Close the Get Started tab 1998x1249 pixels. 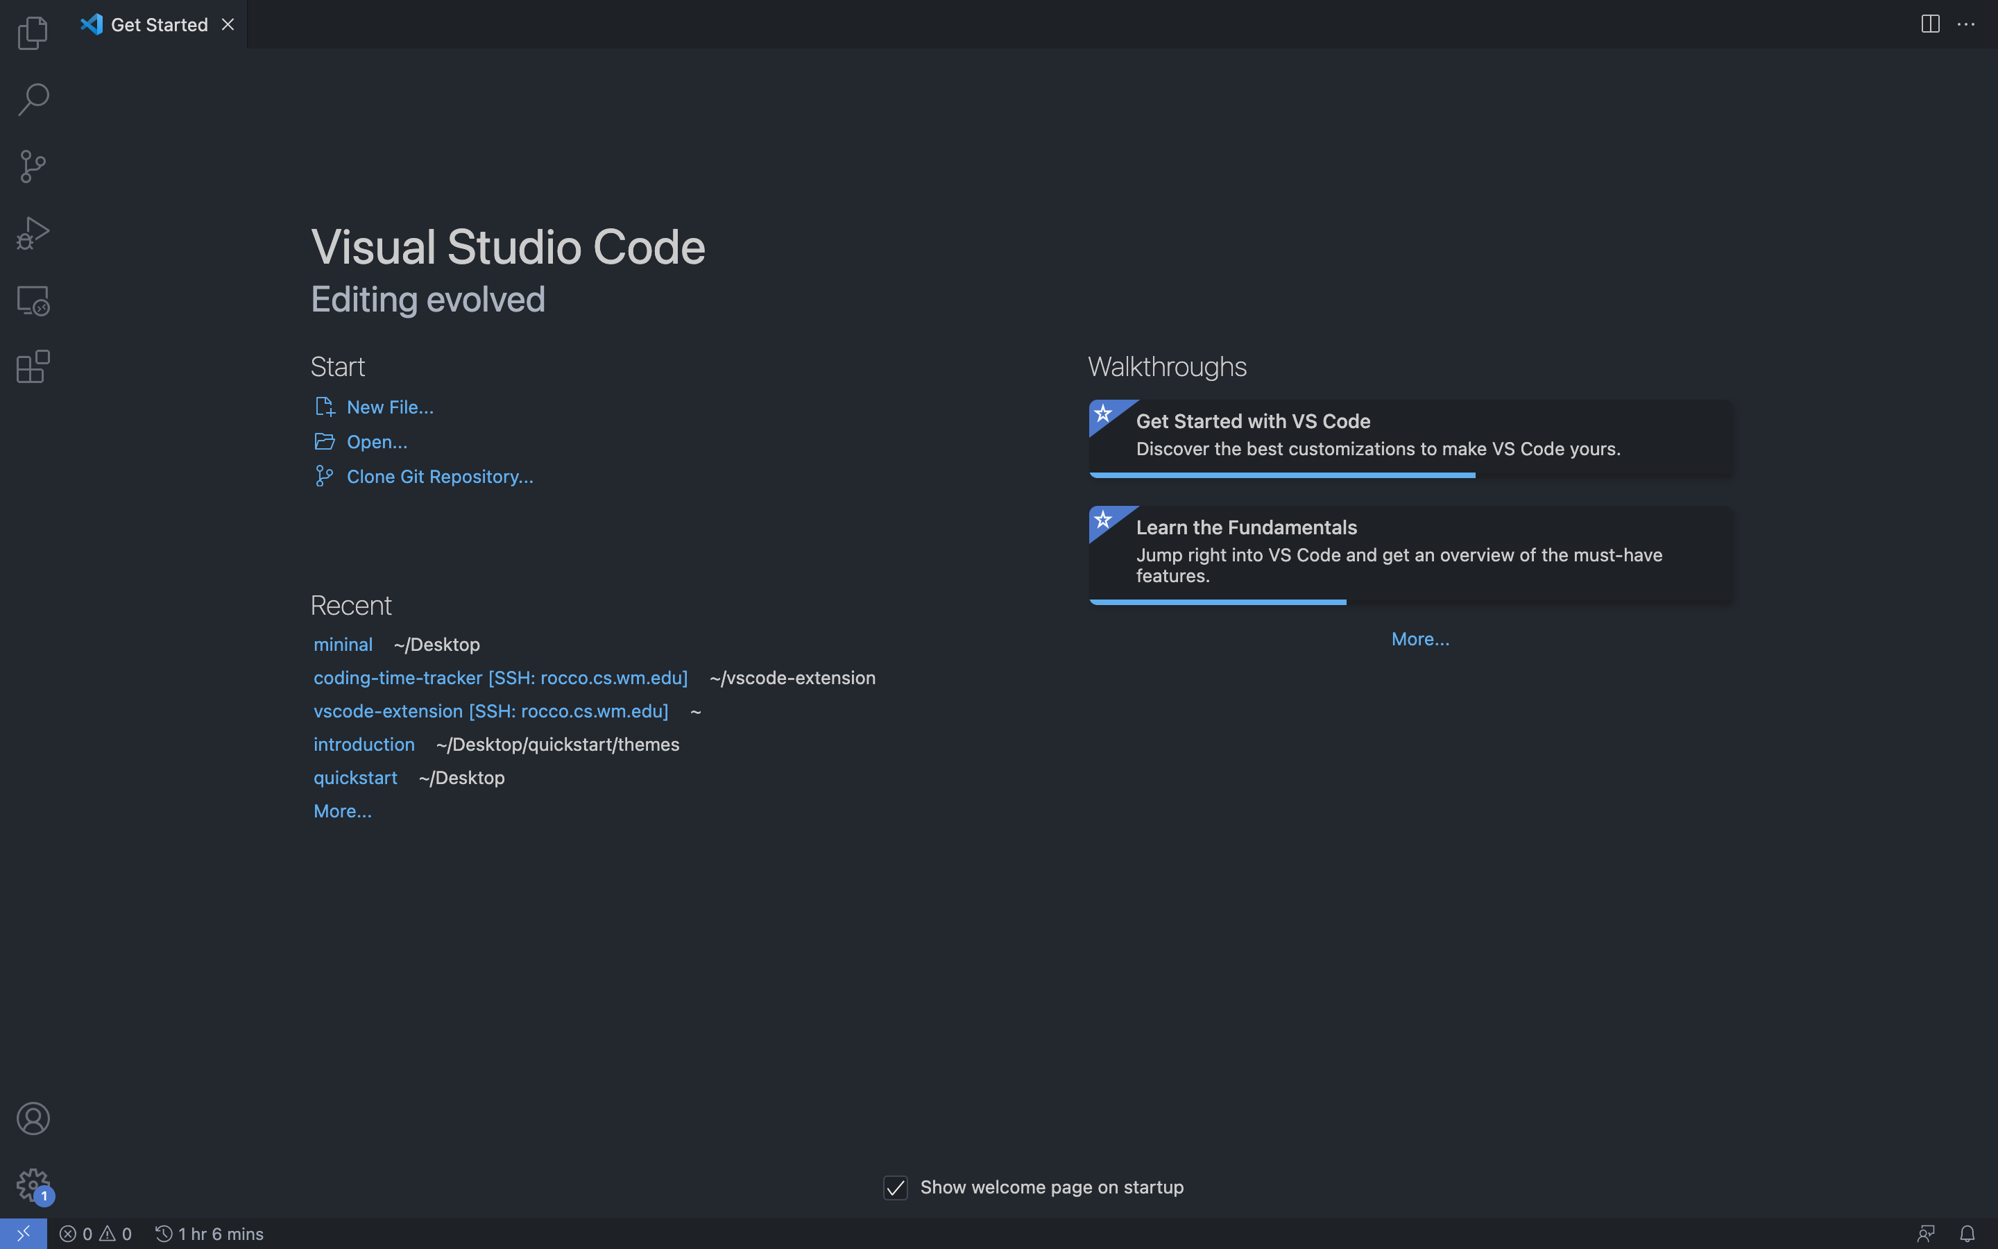228,25
